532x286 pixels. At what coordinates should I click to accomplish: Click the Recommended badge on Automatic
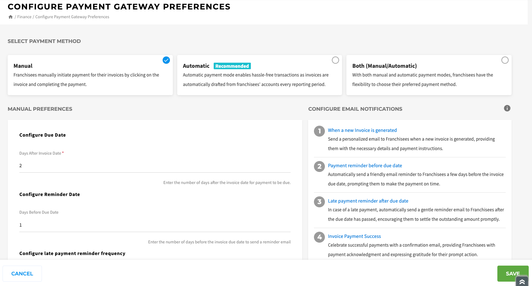point(232,66)
